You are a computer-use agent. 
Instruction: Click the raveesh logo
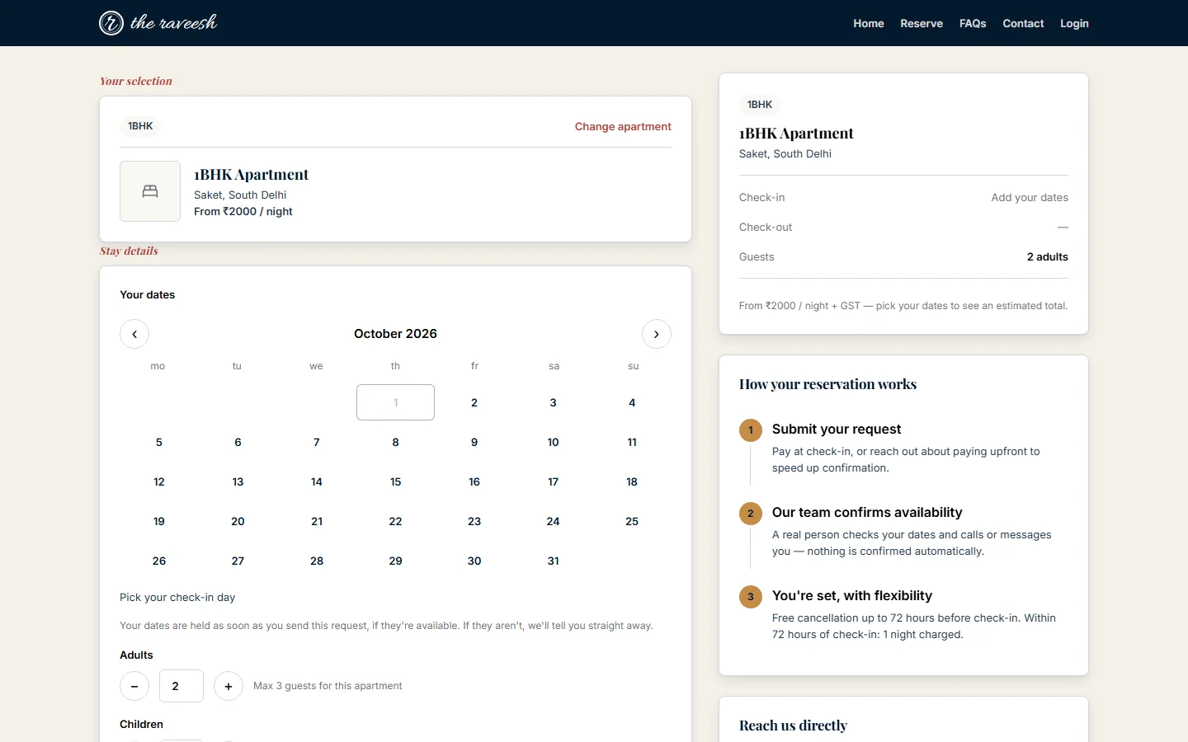158,23
